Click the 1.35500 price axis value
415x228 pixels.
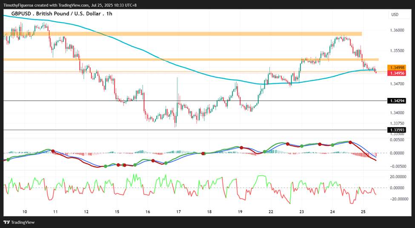click(x=397, y=51)
